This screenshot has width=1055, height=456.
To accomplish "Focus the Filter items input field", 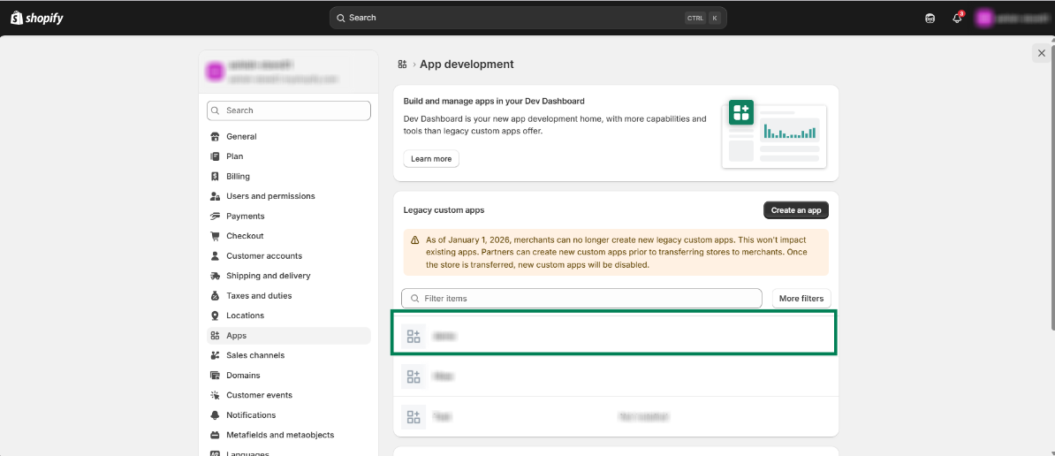I will tap(583, 299).
